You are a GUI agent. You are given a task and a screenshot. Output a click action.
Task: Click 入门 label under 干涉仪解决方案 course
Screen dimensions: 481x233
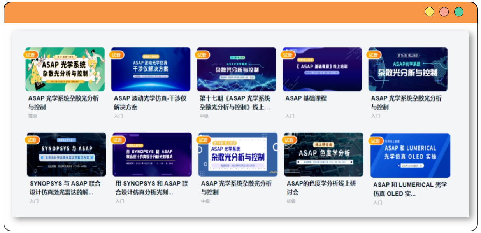[x=118, y=116]
